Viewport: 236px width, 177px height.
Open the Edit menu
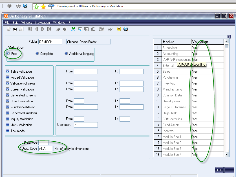tap(15, 23)
